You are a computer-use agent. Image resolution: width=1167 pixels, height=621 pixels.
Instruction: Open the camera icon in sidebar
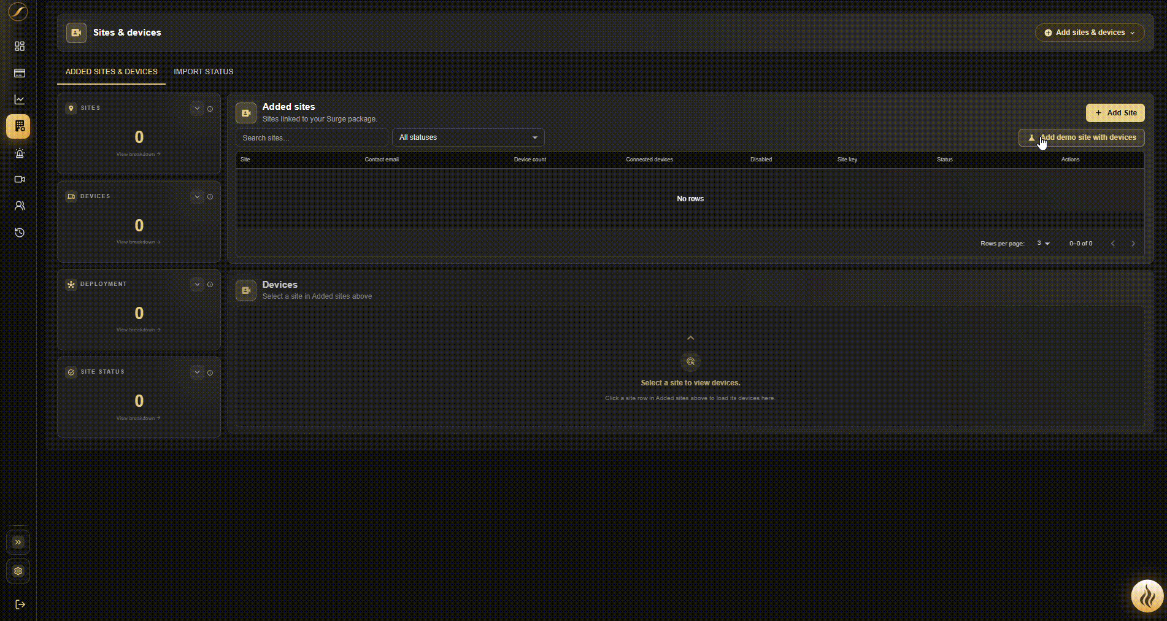[x=20, y=179]
